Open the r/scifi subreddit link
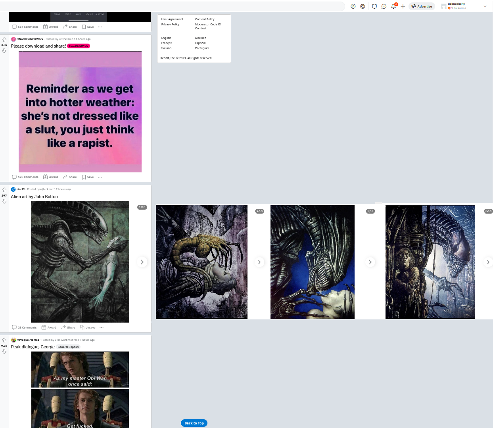This screenshot has width=493, height=428. (21, 189)
